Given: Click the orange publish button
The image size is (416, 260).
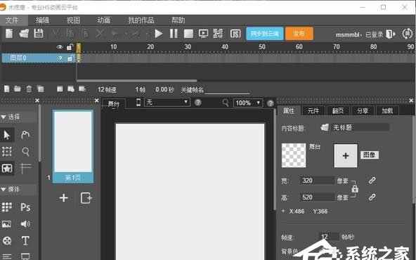Looking at the screenshot, I should point(299,34).
